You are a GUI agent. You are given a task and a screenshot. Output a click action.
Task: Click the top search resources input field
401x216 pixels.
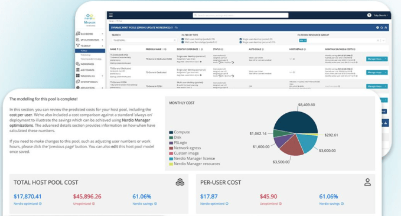[x=240, y=15]
